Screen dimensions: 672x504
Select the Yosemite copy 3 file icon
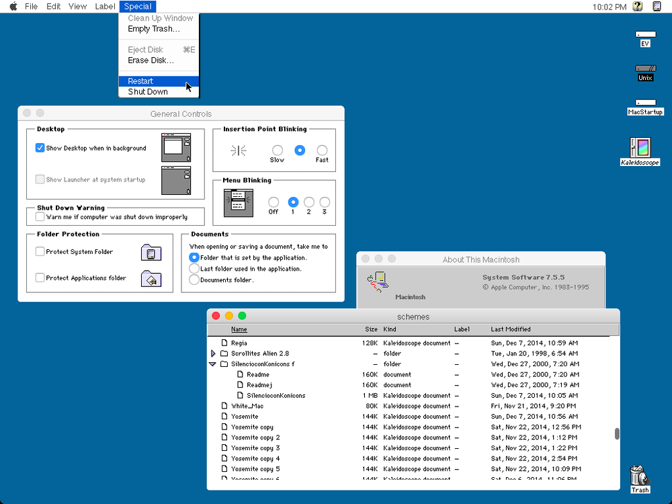[x=224, y=448]
